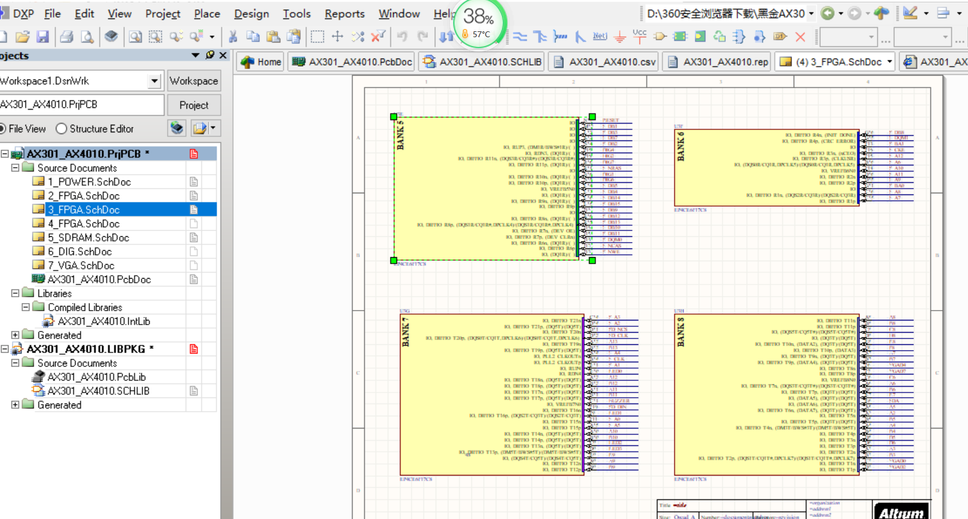Pin the Projects panel with pushpin icon
Image resolution: width=968 pixels, height=519 pixels.
(210, 55)
